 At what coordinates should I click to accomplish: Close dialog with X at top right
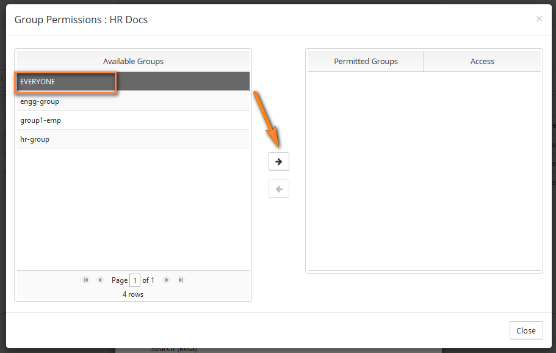539,19
